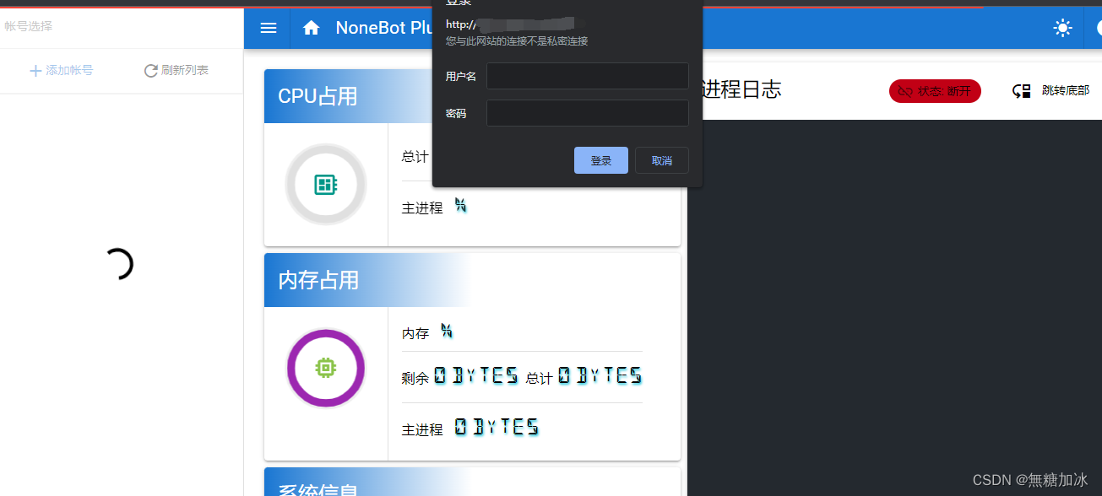Click the 密码 password input field
This screenshot has height=496, width=1102.
[587, 112]
